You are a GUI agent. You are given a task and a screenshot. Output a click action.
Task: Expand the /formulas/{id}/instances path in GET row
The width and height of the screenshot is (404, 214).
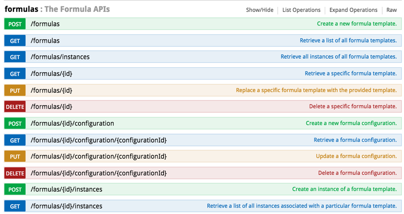coord(66,206)
